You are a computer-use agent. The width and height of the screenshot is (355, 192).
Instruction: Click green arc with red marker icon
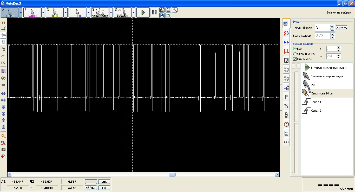pyautogui.click(x=3, y=56)
